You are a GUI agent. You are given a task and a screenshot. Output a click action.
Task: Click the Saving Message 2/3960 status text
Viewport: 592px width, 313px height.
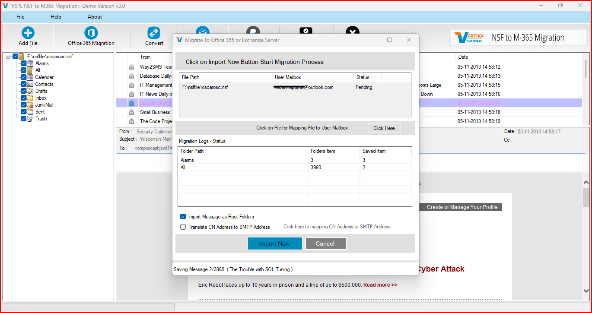(x=233, y=269)
